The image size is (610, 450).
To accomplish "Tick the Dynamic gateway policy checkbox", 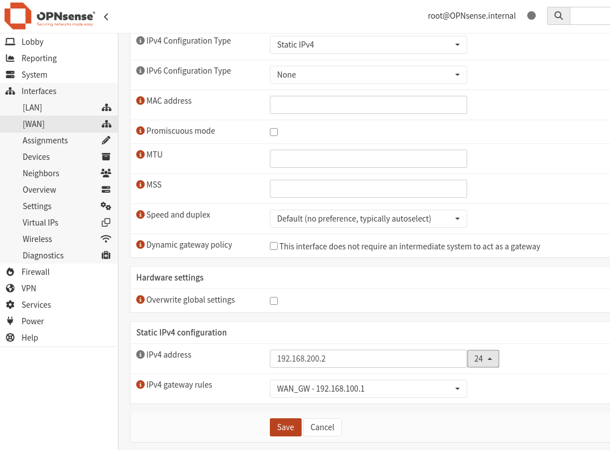I will [274, 246].
